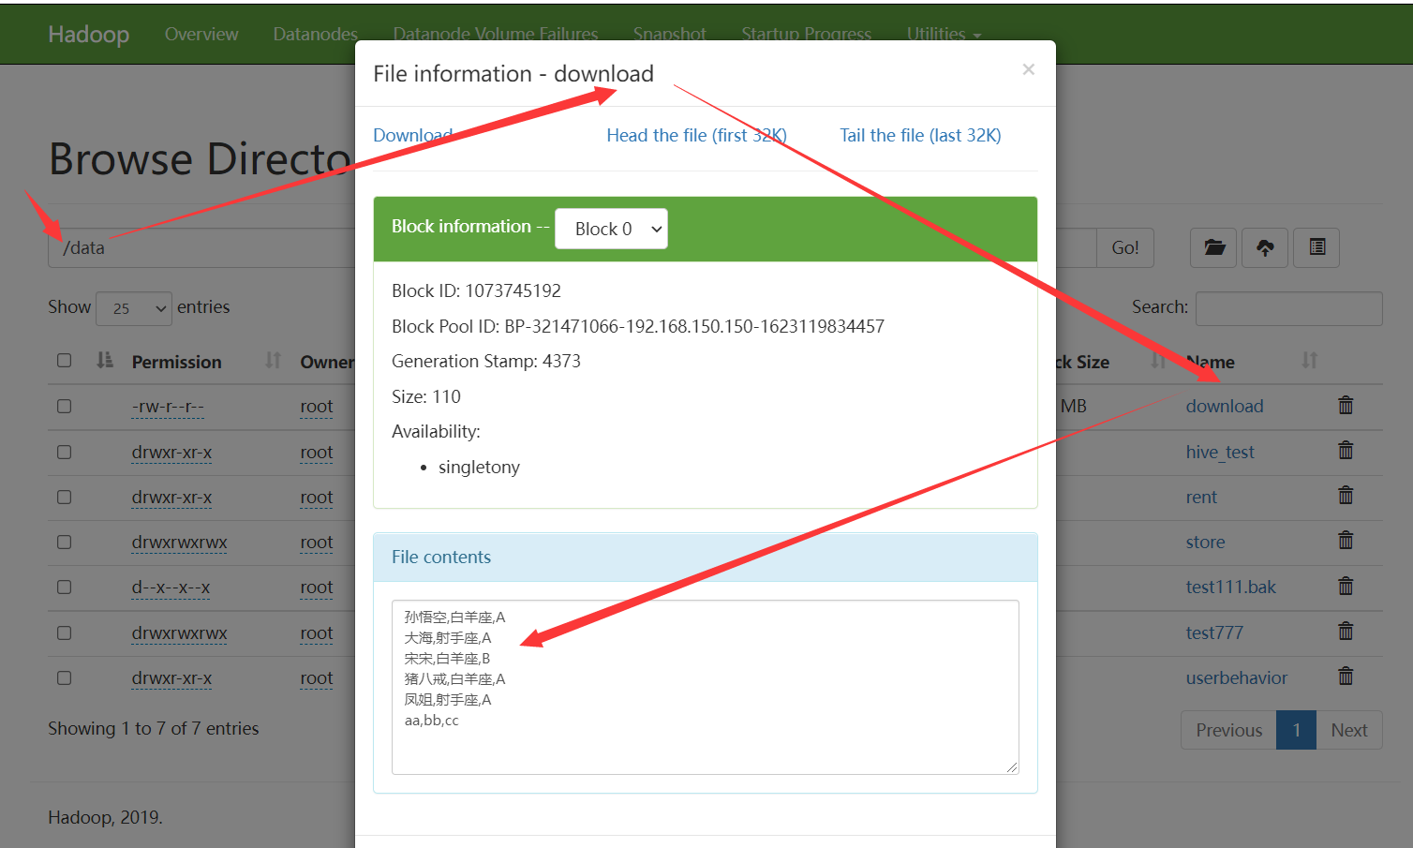The width and height of the screenshot is (1413, 848).
Task: Click root owner in the userbehavior row
Action: [317, 677]
